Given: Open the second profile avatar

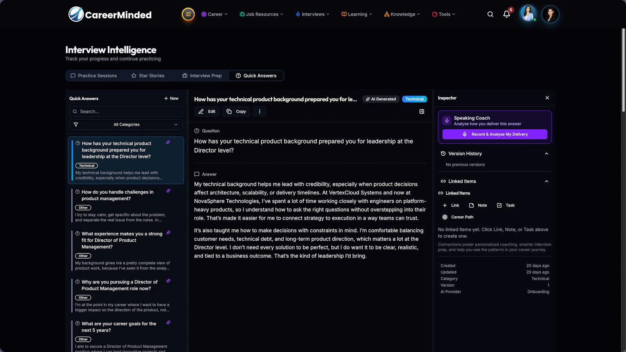Looking at the screenshot, I should tap(550, 14).
